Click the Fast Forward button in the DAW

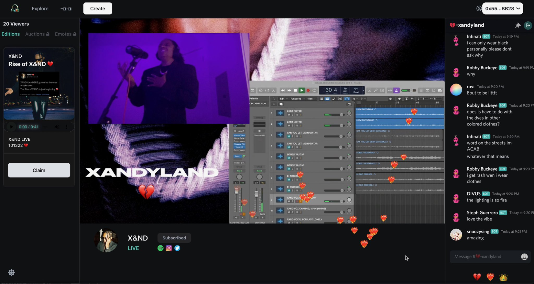[x=289, y=90]
